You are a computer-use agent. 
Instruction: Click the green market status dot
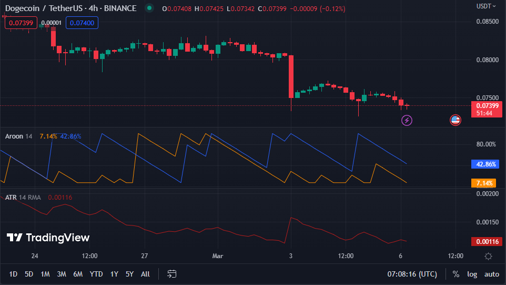[149, 8]
